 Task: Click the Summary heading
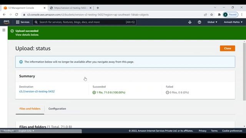coord(27,76)
